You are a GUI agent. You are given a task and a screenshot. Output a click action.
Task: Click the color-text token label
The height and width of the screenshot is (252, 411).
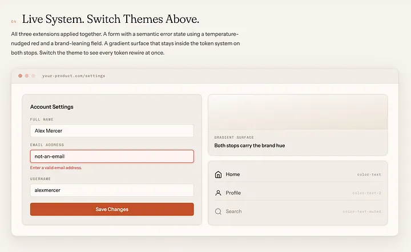point(369,174)
